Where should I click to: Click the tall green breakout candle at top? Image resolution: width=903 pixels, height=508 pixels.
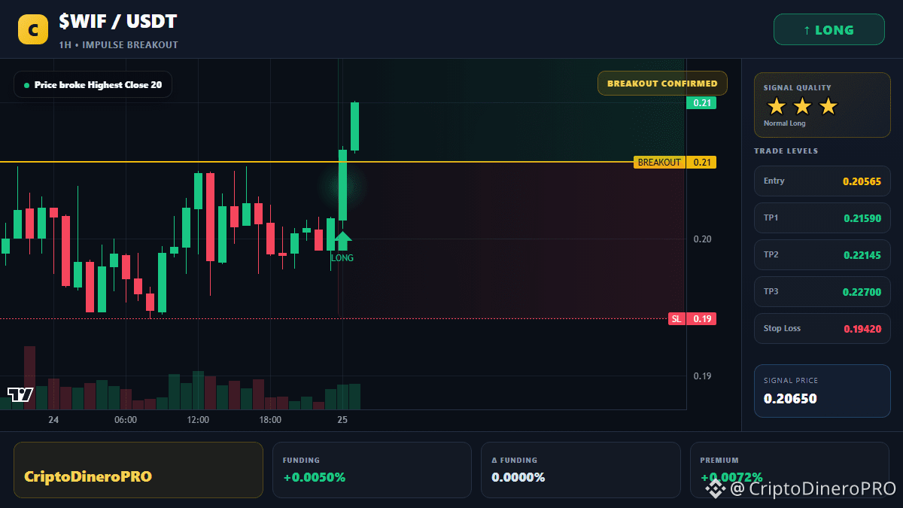[x=354, y=126]
